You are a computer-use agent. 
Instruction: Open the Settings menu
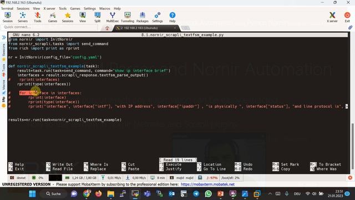click(90, 8)
